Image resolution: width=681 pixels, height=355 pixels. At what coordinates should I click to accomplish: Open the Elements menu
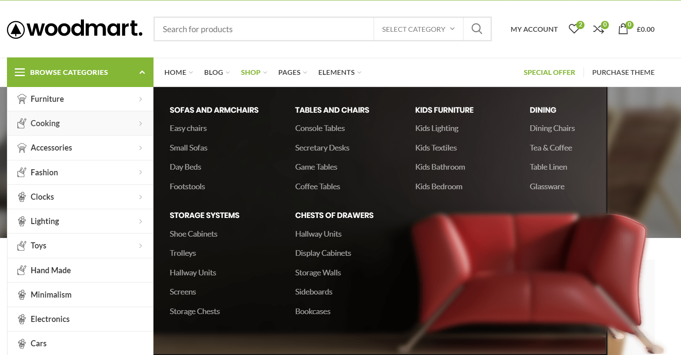[337, 72]
